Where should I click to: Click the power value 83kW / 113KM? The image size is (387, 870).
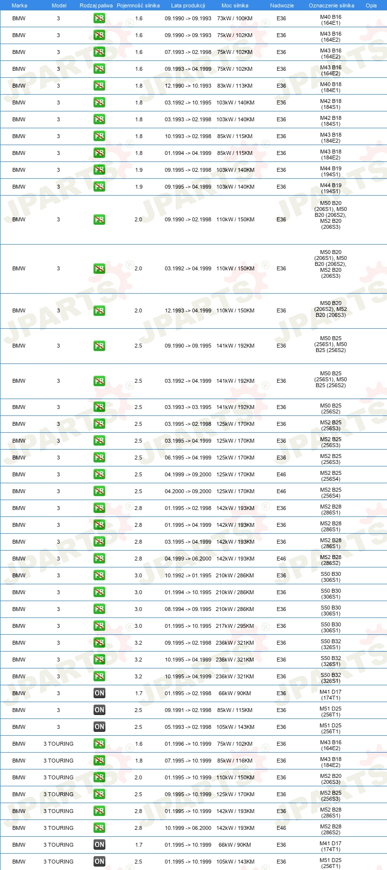235,86
